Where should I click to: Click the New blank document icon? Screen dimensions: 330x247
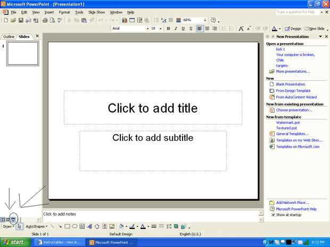(x=6, y=20)
